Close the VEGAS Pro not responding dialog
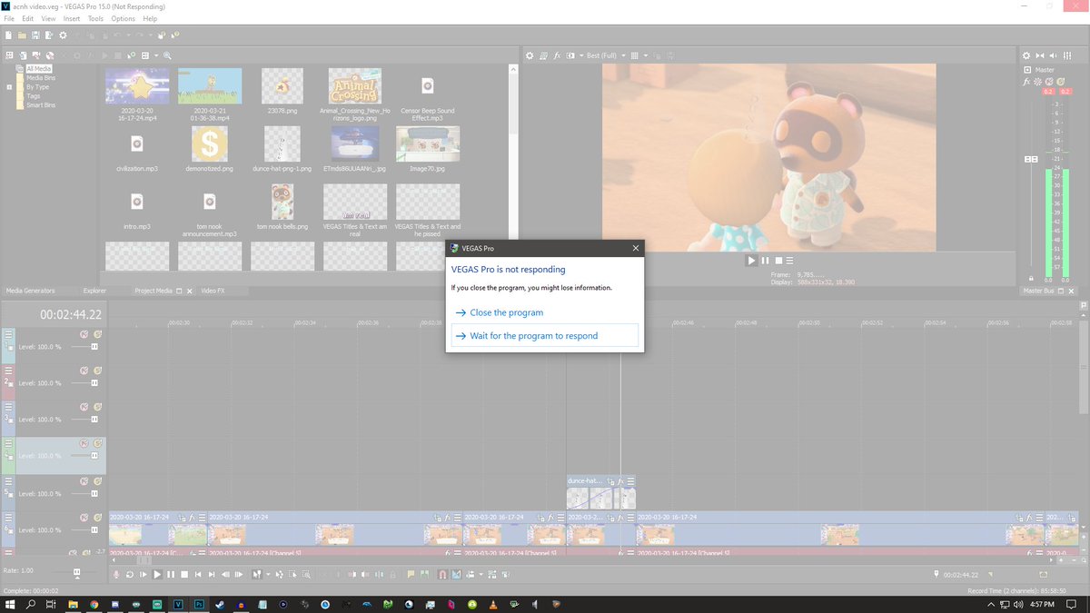This screenshot has width=1090, height=613. pos(635,247)
